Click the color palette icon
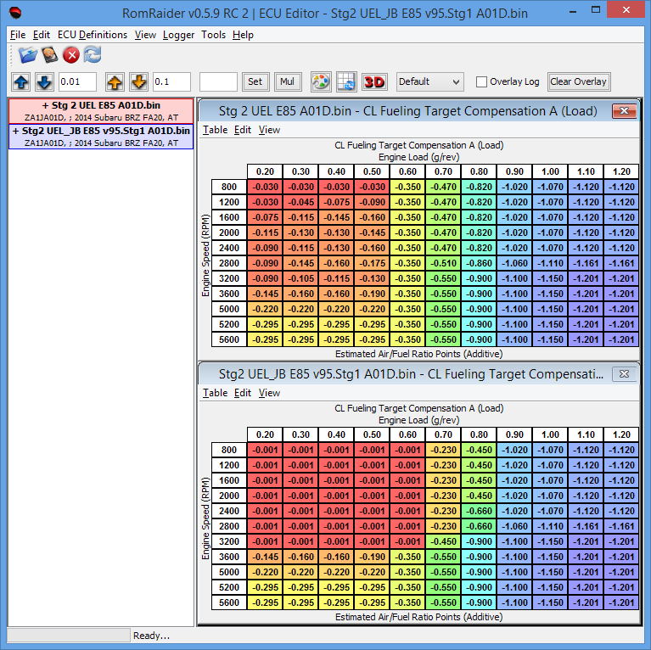 tap(321, 82)
